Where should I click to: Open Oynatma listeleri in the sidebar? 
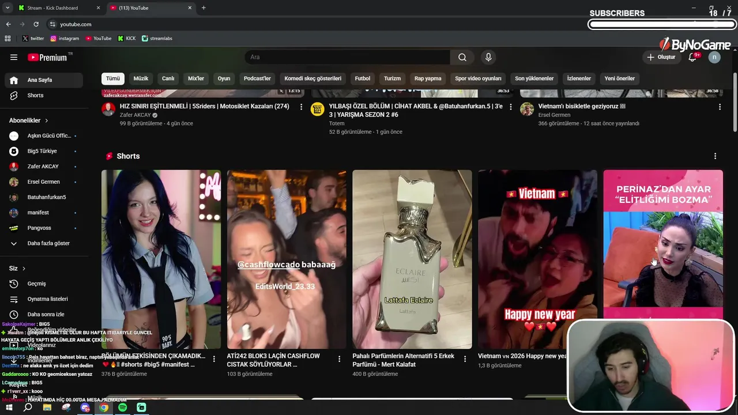coord(44,299)
